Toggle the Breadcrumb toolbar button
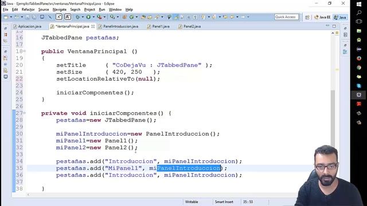 tap(169, 17)
